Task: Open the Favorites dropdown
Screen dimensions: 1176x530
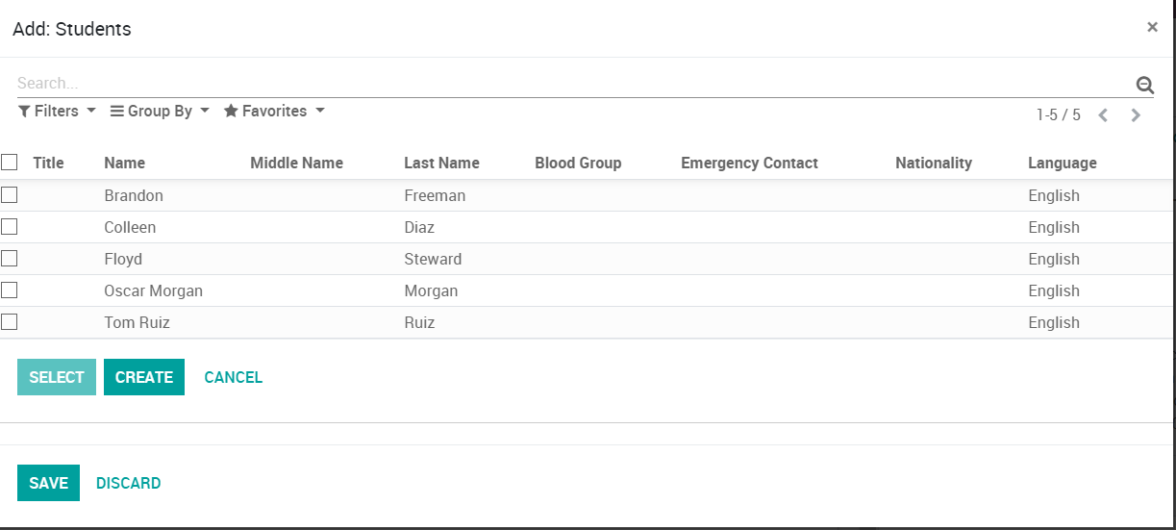Action: click(x=274, y=112)
